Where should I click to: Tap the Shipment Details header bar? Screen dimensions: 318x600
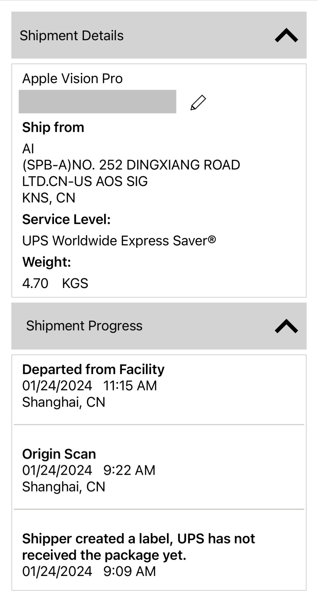(159, 35)
